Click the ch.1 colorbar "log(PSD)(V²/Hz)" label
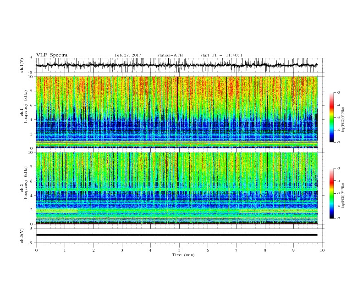This screenshot has height=281, width=363. point(343,120)
